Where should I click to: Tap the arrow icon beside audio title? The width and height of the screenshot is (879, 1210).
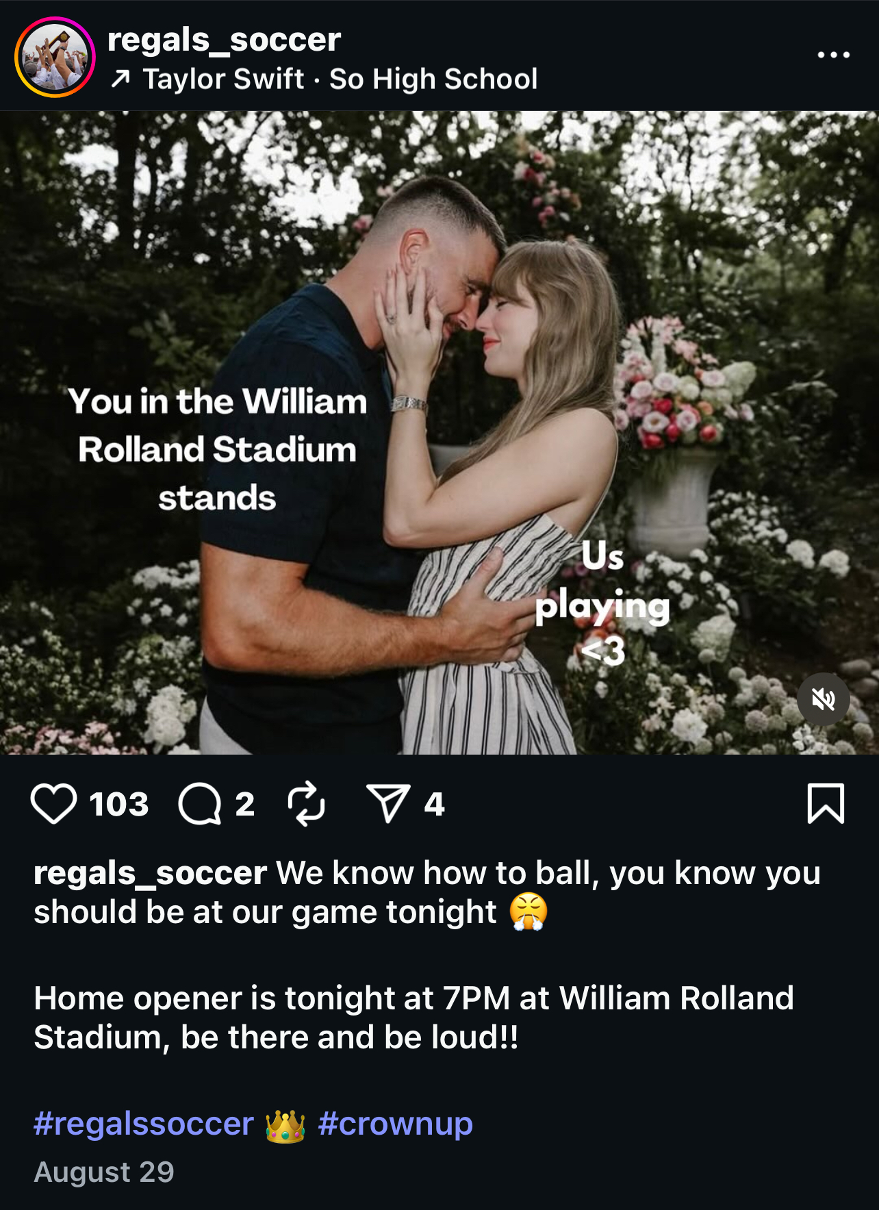click(120, 79)
